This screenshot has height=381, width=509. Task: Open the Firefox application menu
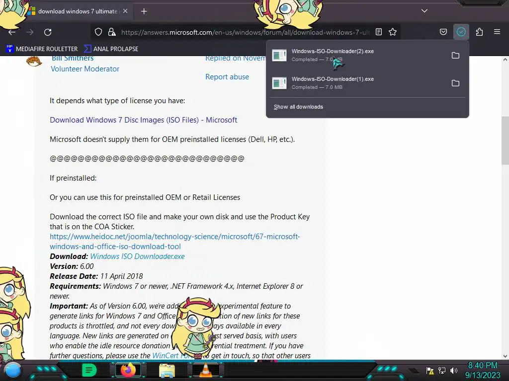tap(497, 32)
